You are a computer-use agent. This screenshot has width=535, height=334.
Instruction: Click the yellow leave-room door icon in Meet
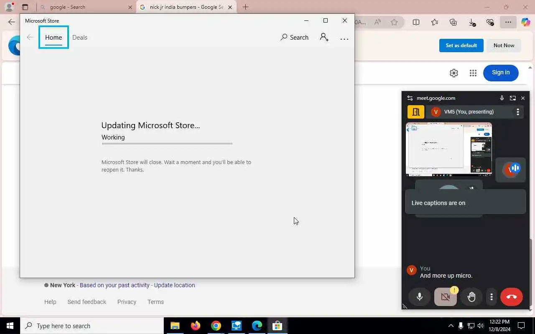(416, 112)
